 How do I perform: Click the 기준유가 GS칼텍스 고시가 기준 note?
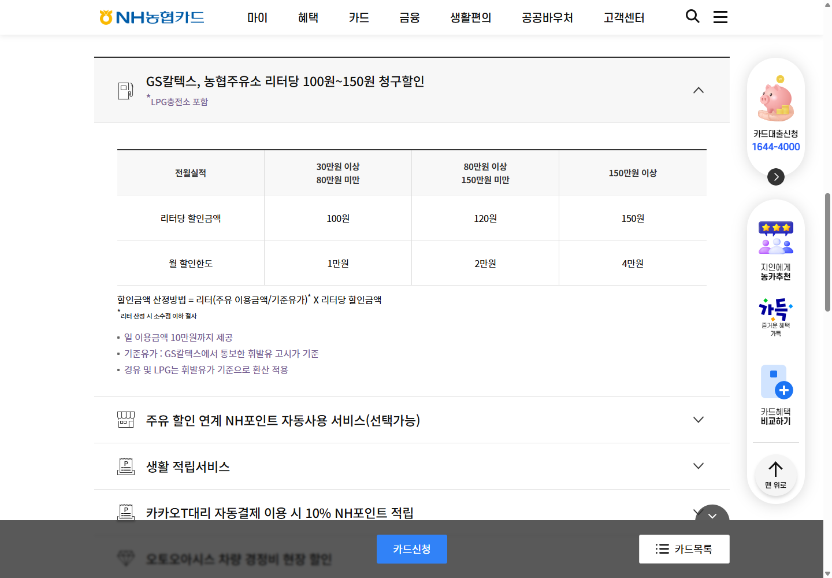[221, 353]
